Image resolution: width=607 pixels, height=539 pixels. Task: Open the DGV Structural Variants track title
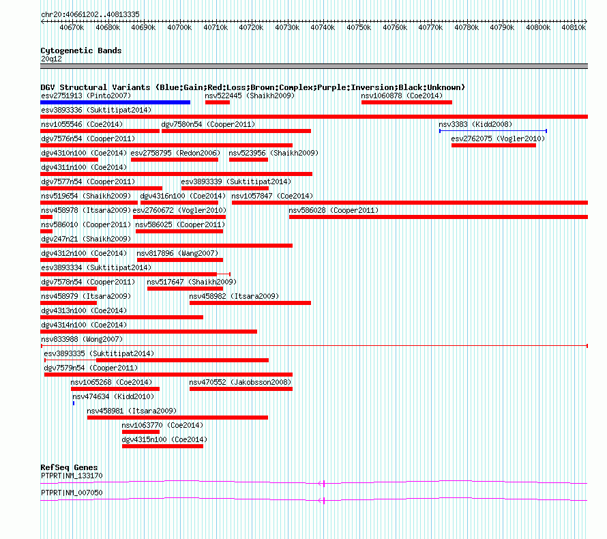click(x=253, y=87)
